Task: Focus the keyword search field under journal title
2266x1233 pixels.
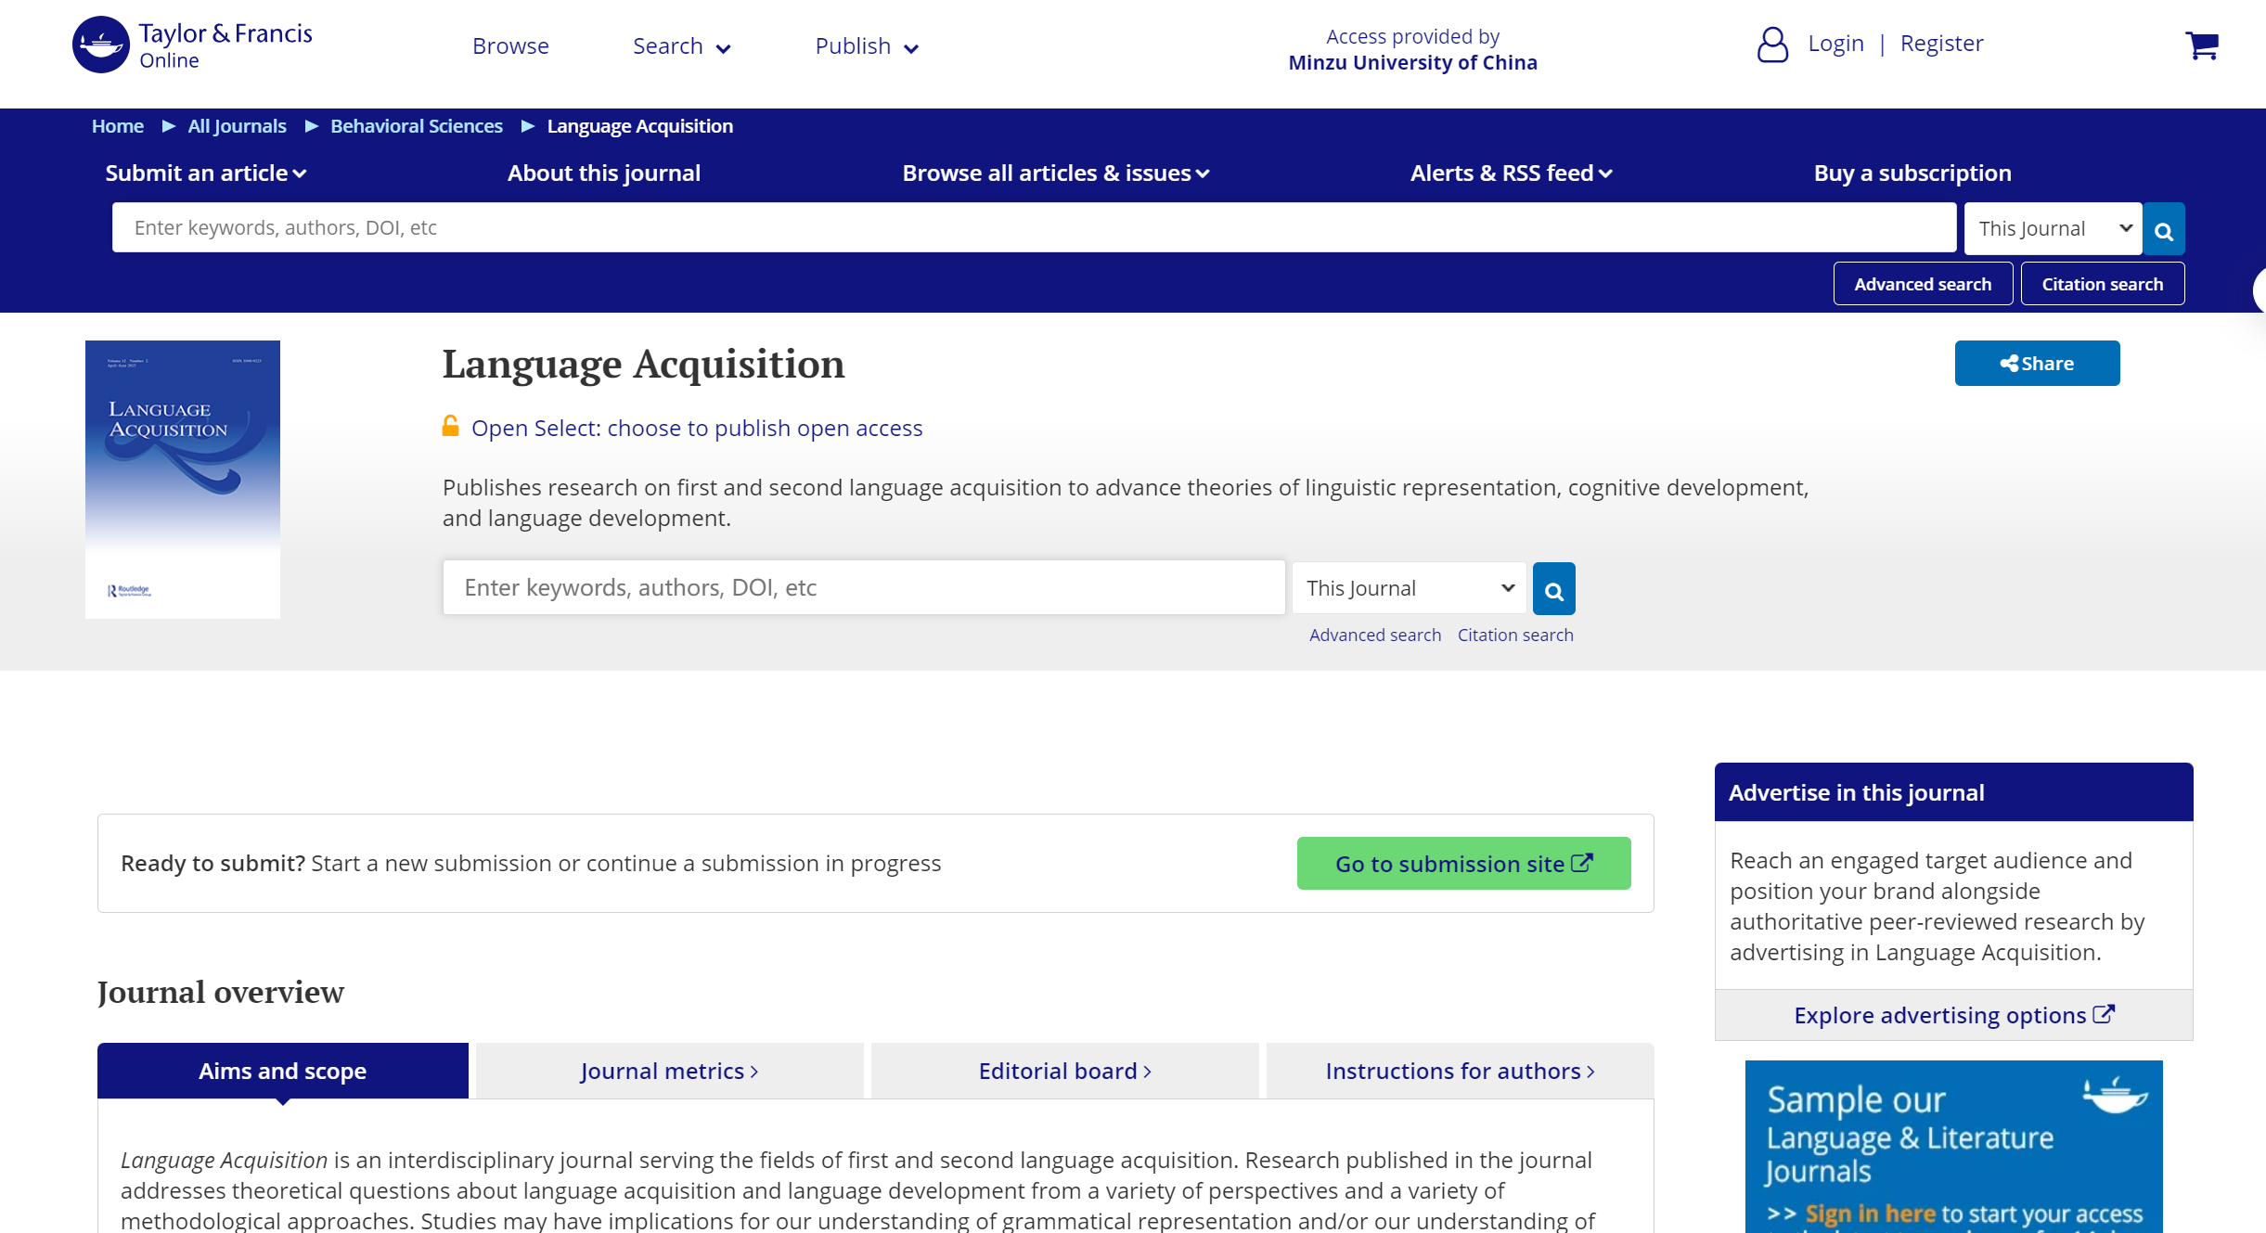Action: click(864, 587)
